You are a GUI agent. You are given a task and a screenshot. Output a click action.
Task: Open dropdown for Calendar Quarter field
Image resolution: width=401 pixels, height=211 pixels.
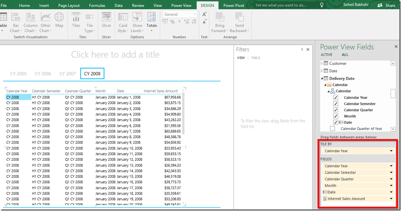point(391,179)
